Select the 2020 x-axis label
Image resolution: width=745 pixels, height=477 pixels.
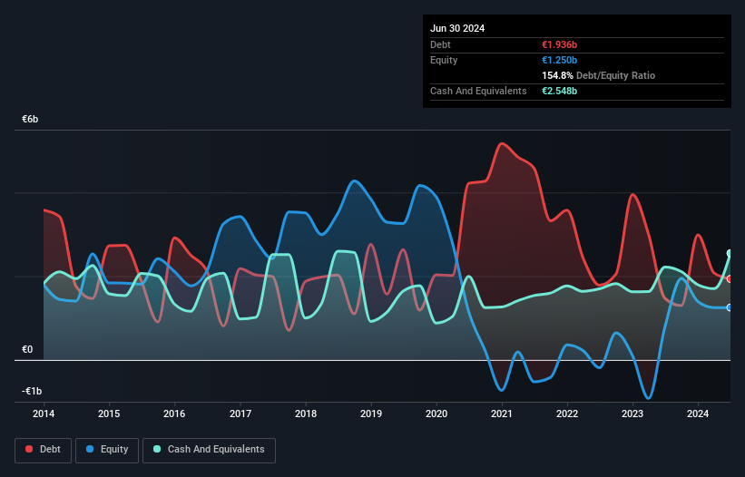coord(436,414)
